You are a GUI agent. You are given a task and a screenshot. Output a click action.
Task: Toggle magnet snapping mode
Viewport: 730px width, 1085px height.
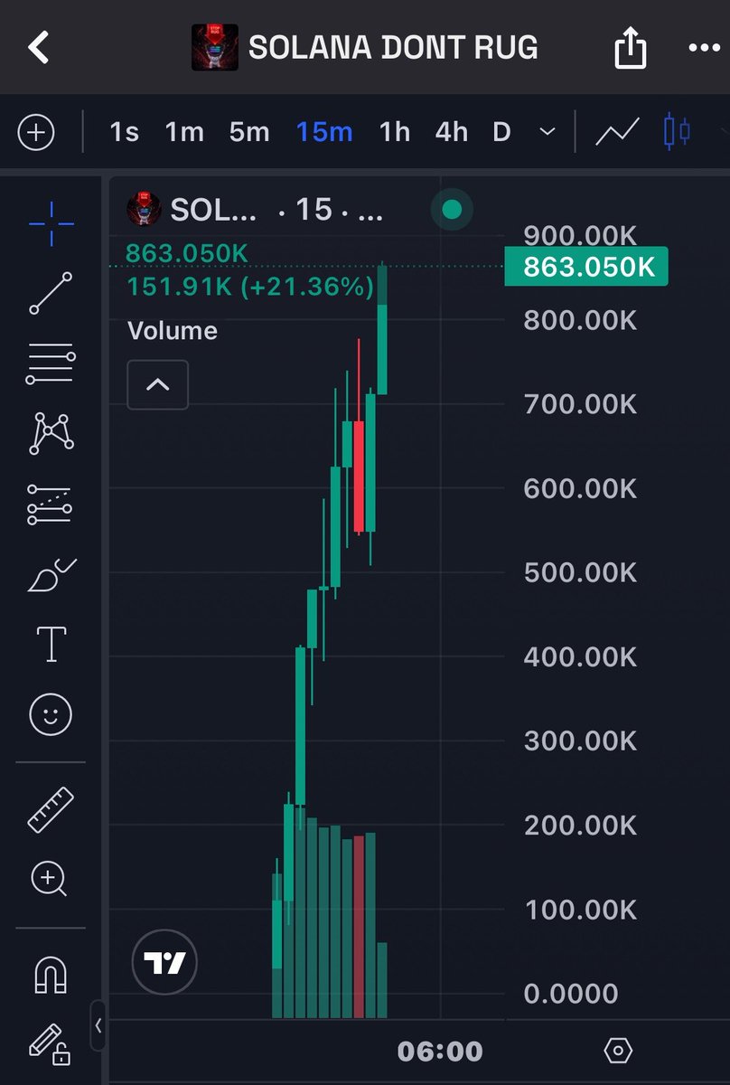point(51,976)
